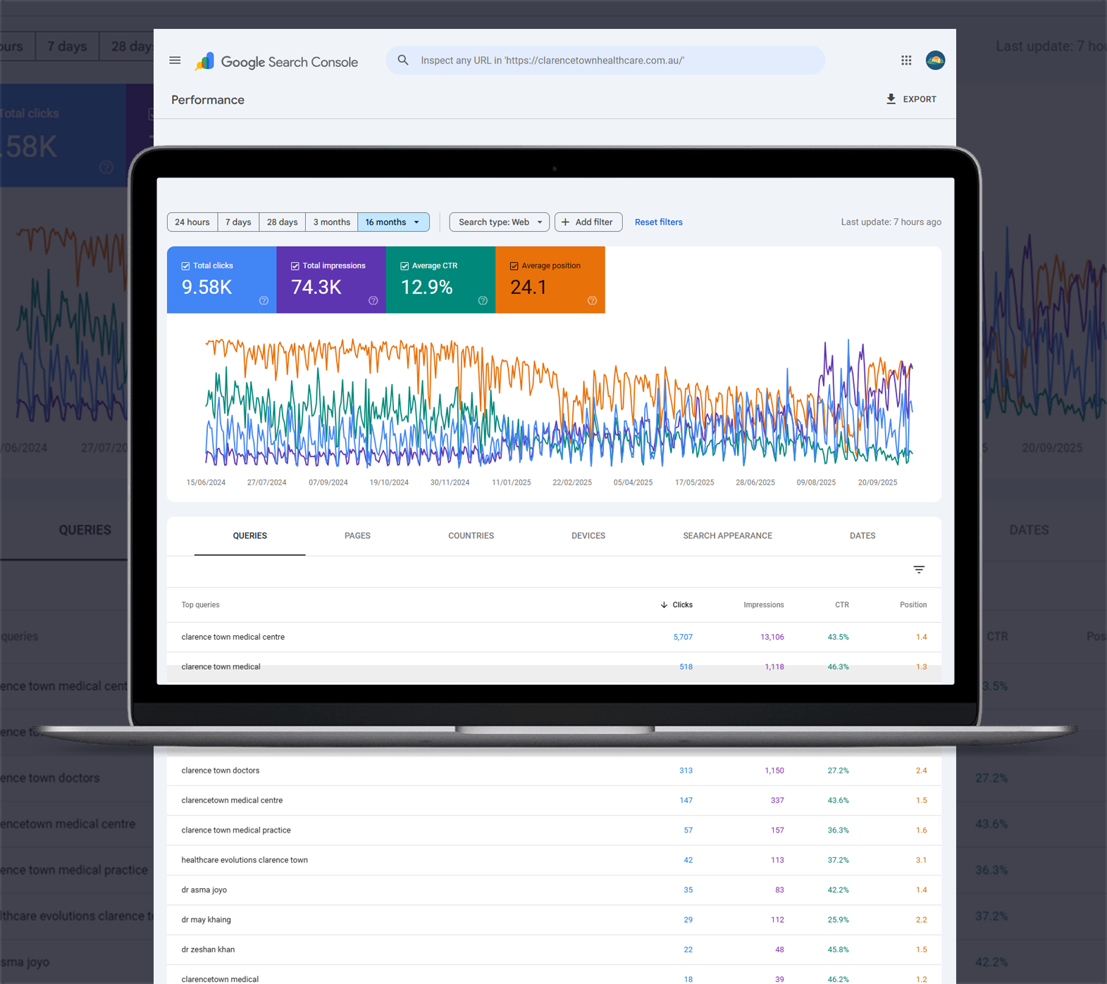The image size is (1107, 984).
Task: Click the 15/06/2024 chart date label
Action: click(206, 482)
